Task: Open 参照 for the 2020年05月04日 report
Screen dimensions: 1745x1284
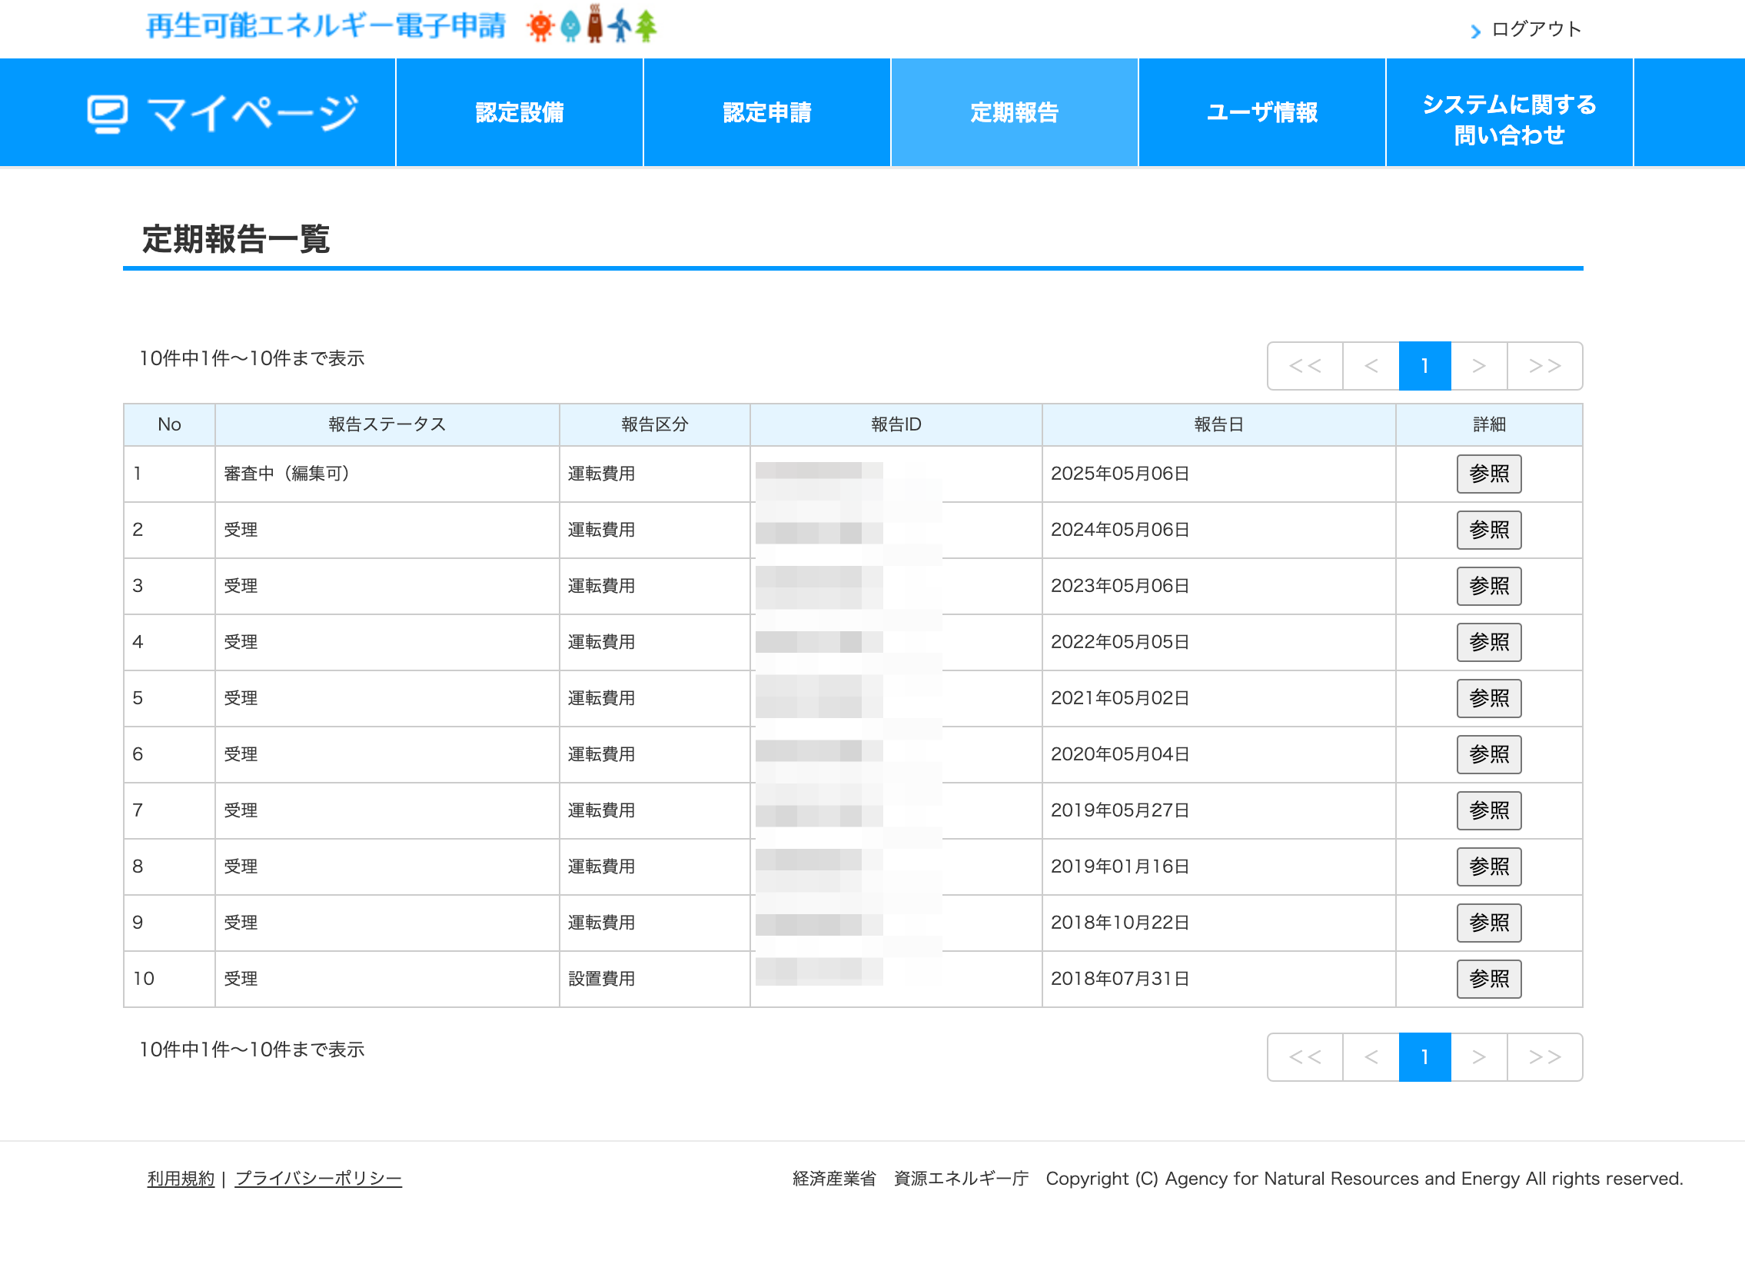Action: 1488,754
